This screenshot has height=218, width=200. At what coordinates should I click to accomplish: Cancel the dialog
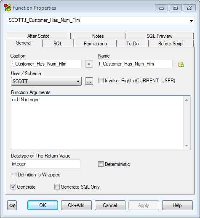click(110, 205)
